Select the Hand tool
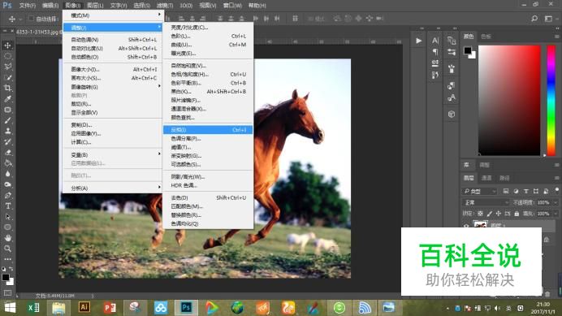 (7, 238)
